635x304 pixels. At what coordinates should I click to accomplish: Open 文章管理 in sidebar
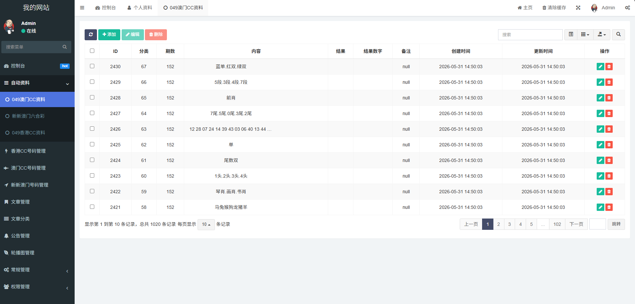tap(37, 202)
